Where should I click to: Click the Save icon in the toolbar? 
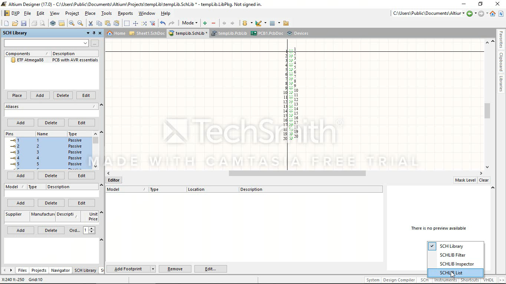(23, 23)
